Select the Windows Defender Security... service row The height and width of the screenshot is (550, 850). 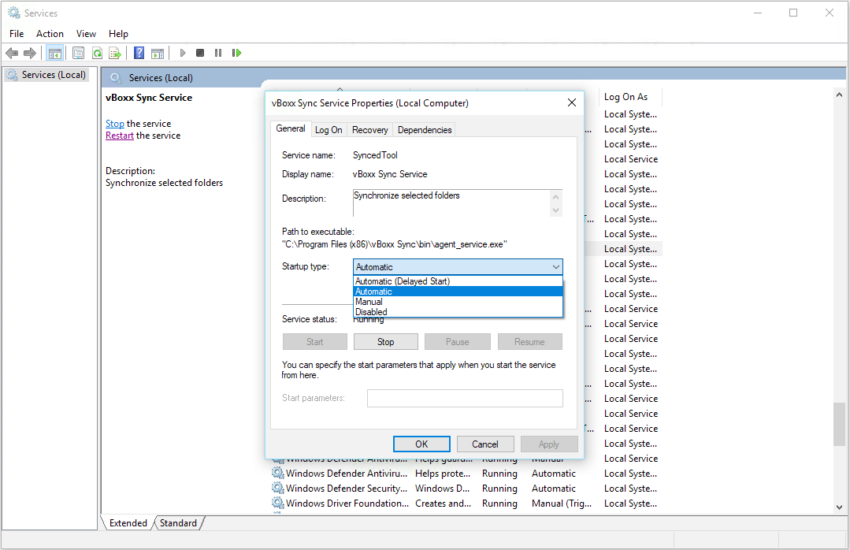coord(466,489)
